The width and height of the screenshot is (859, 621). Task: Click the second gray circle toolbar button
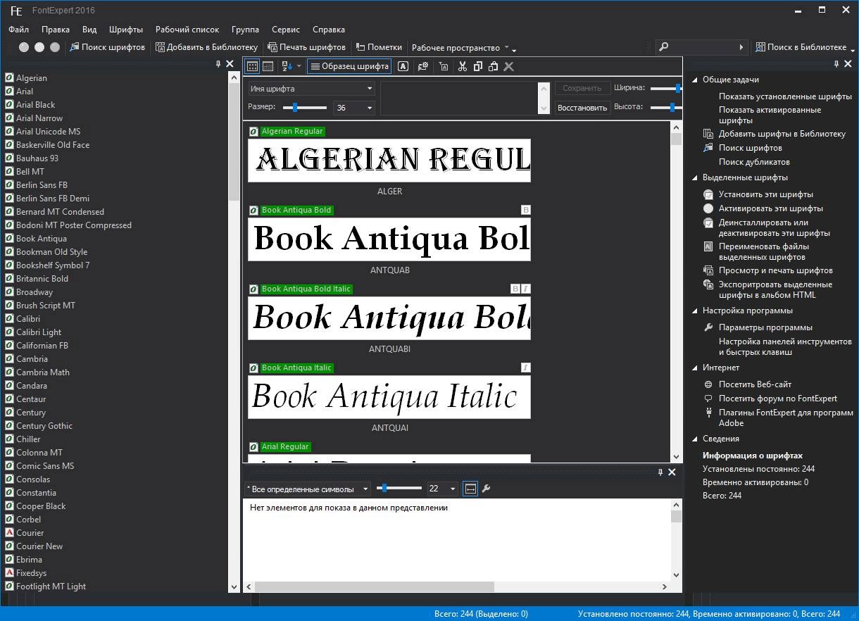pos(39,47)
